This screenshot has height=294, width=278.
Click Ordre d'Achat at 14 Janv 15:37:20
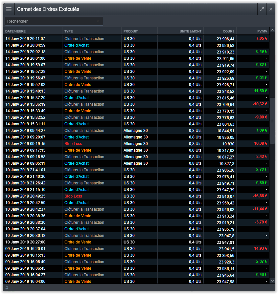tap(77, 98)
